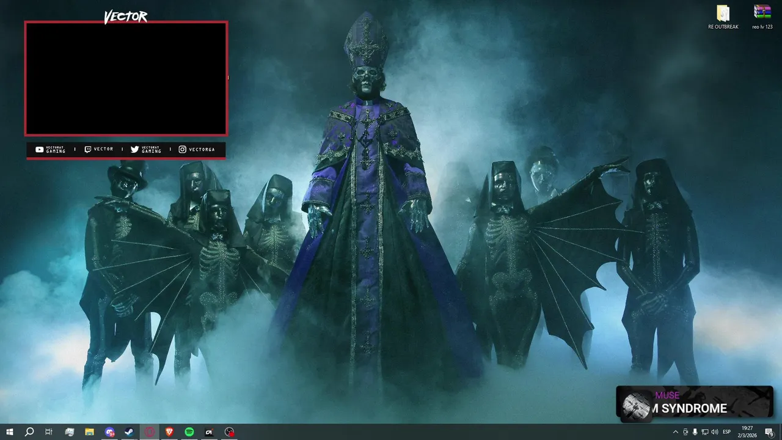
Task: Switch the ESP input language
Action: (727, 432)
